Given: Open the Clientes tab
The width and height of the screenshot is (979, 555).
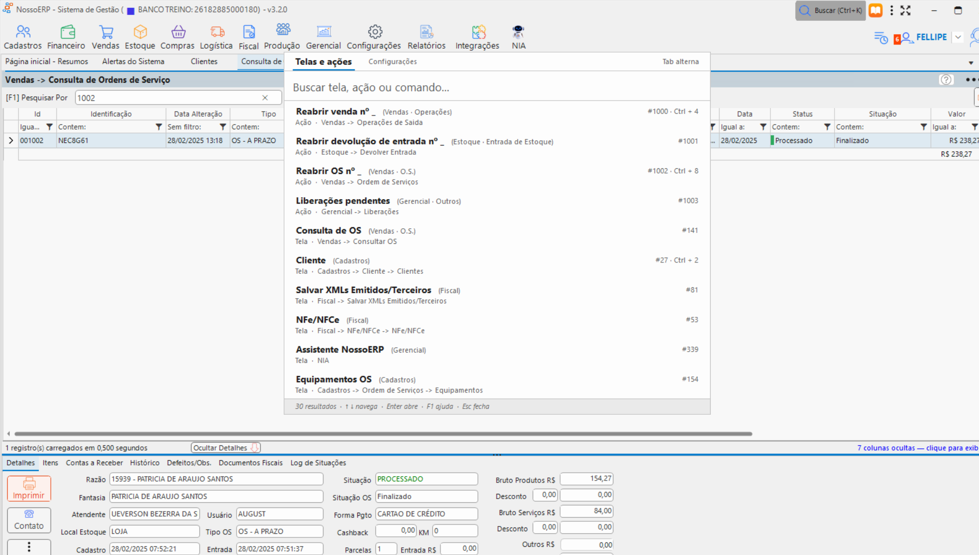Looking at the screenshot, I should click(204, 62).
